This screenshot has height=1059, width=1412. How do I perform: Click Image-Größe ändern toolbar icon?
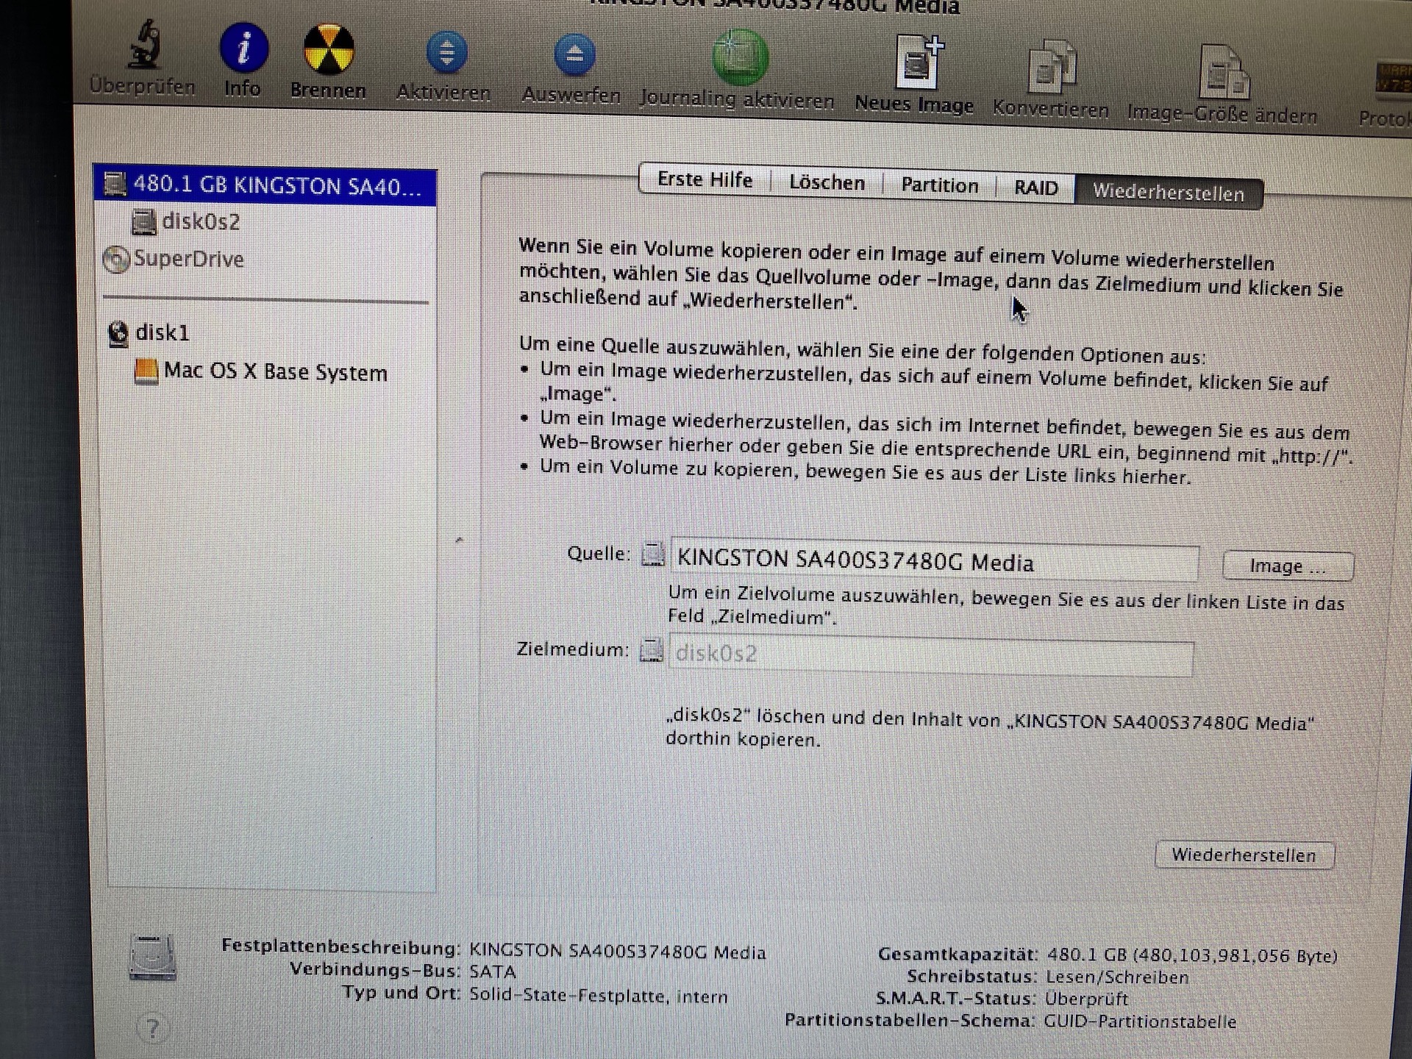click(1223, 72)
